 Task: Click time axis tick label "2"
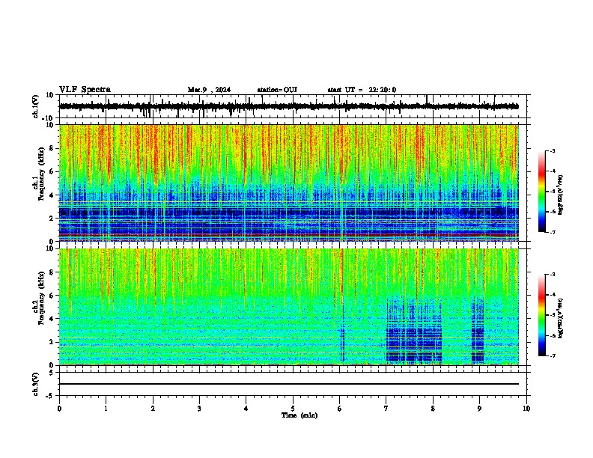pos(153,409)
